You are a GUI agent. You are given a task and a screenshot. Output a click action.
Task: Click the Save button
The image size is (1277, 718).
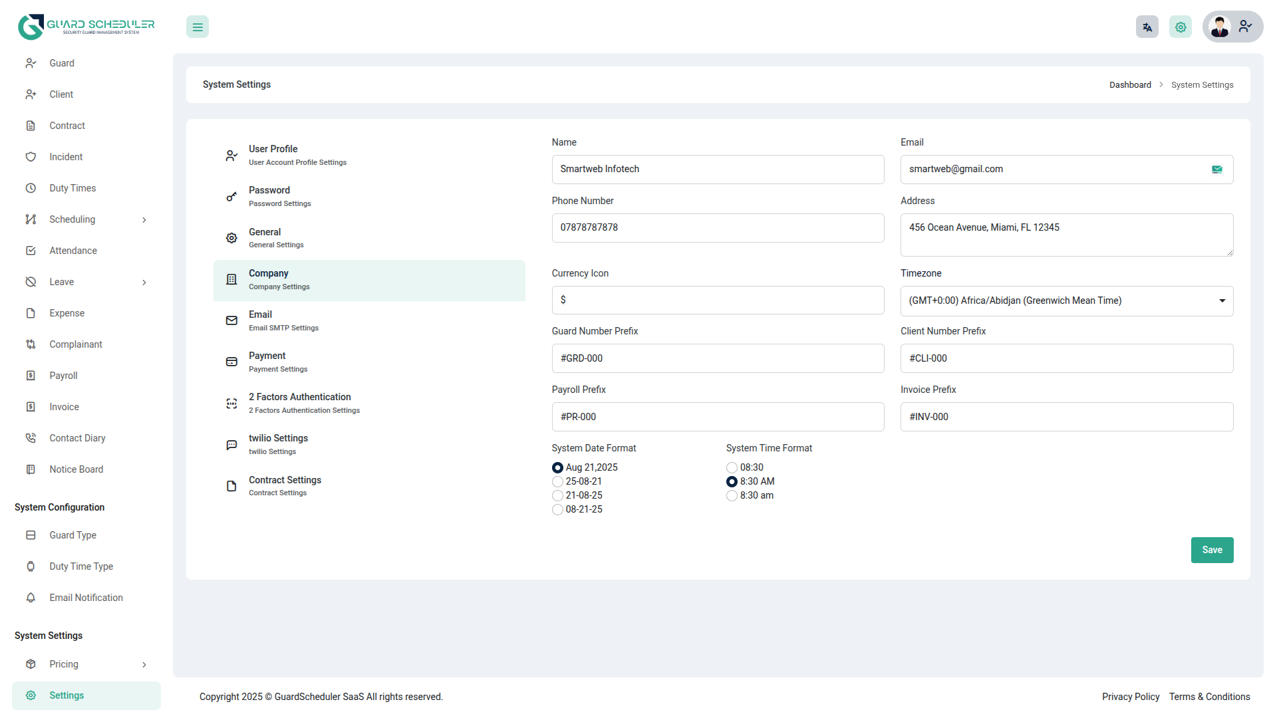[x=1211, y=550]
